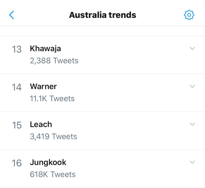The image size is (205, 188).
Task: View the Leach trend title
Action: pyautogui.click(x=41, y=124)
